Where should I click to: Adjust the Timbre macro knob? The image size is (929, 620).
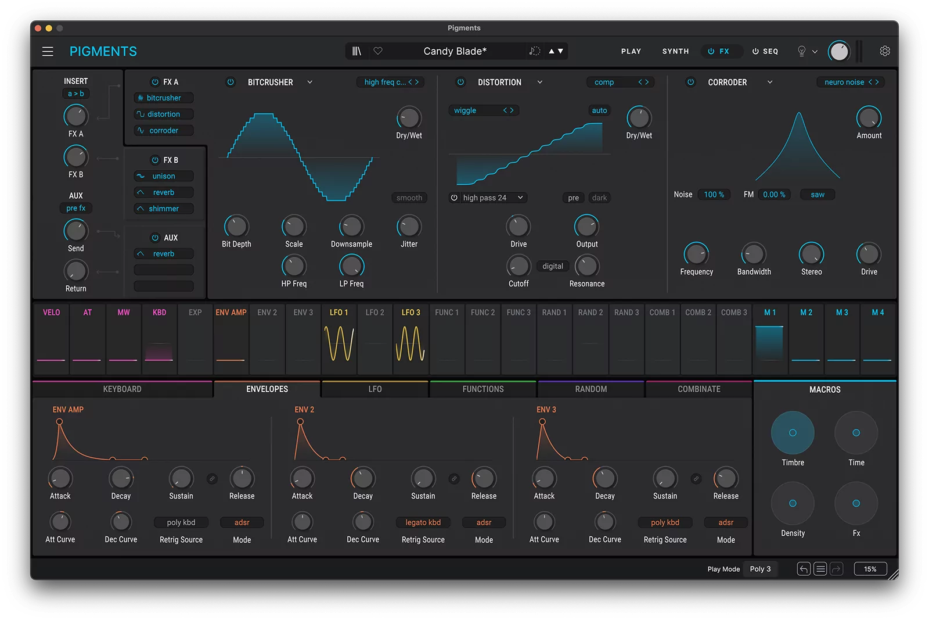click(793, 432)
